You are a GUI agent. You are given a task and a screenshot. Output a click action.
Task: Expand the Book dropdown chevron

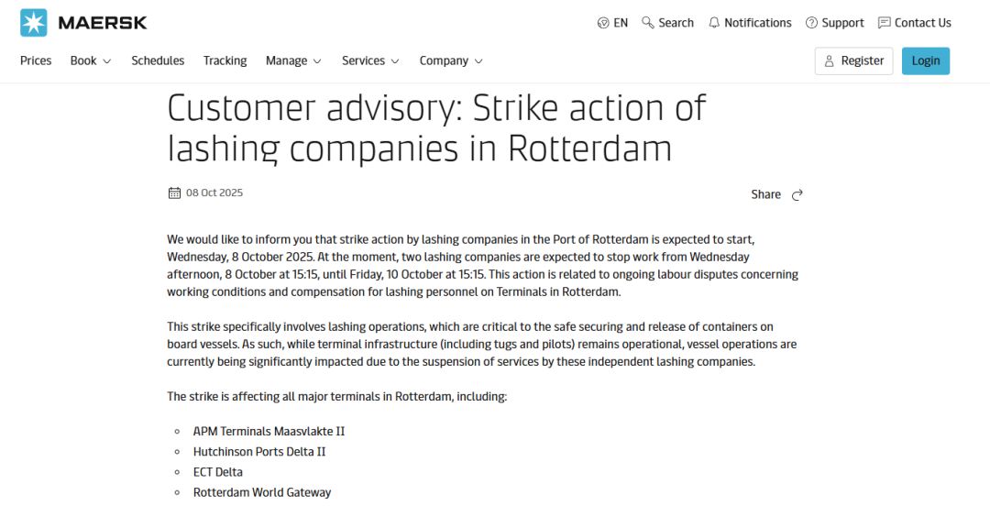pos(106,61)
